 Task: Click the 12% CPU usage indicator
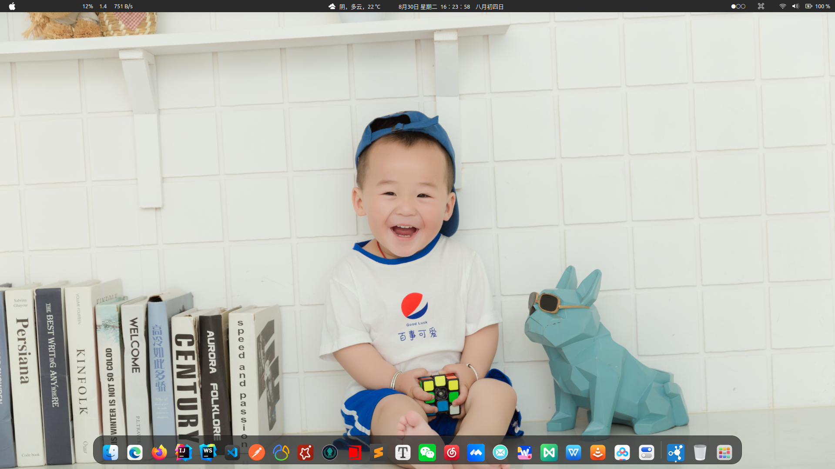click(87, 7)
